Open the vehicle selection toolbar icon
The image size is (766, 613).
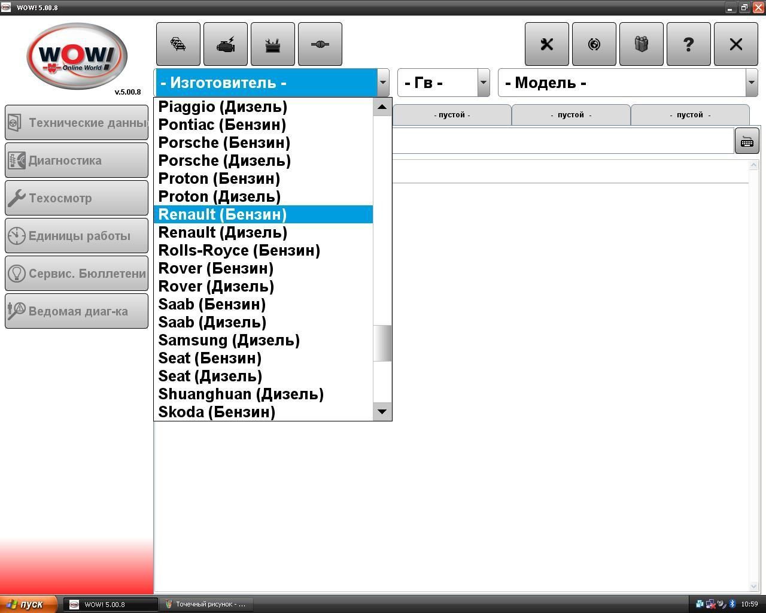[178, 44]
